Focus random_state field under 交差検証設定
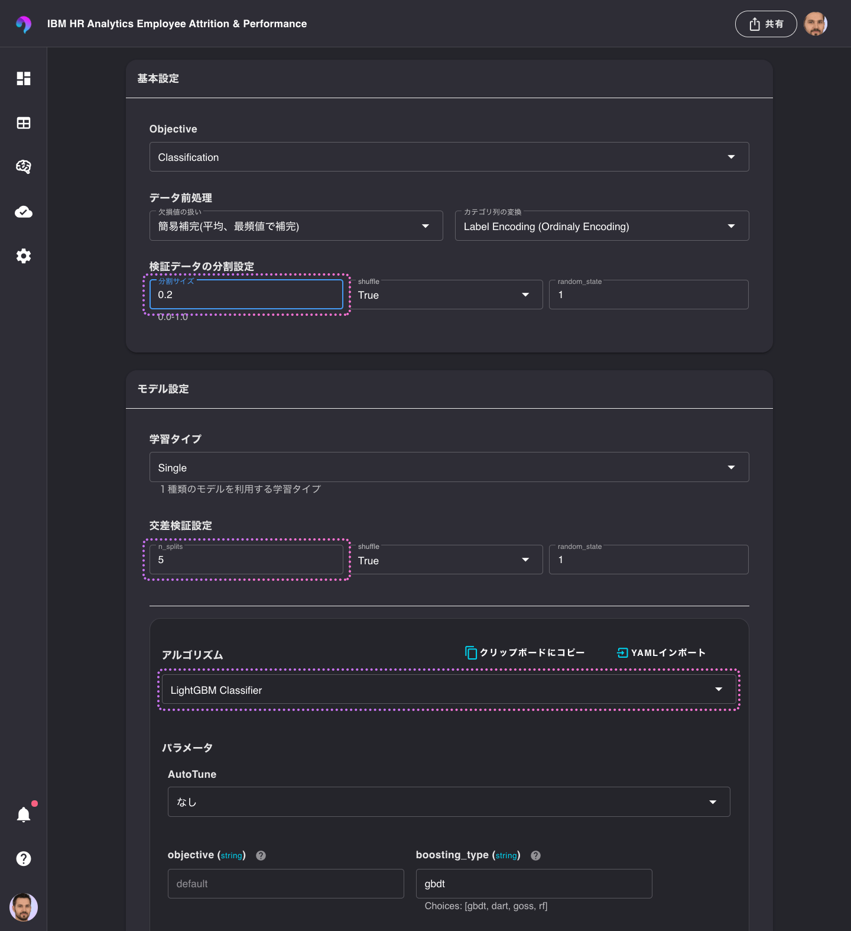 point(649,560)
